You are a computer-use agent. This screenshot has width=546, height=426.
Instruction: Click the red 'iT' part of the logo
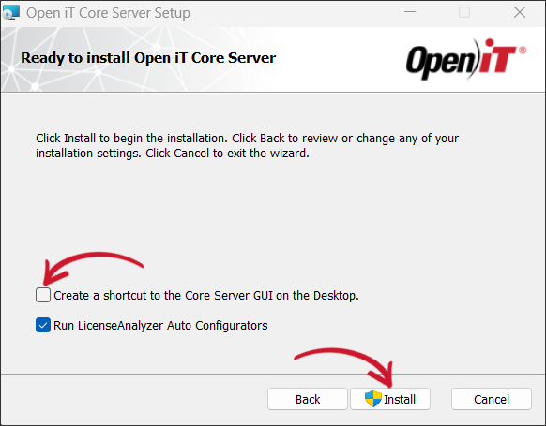point(498,55)
